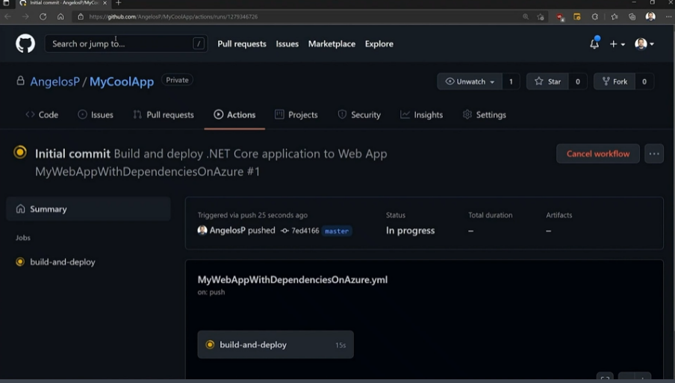Open the AngelosP owner link
Screen dimensions: 675x383
[x=55, y=82]
